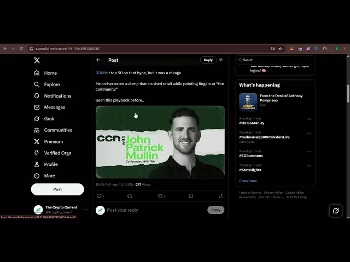350x262 pixels.
Task: Click the Reply button in Post header
Action: pyautogui.click(x=208, y=60)
